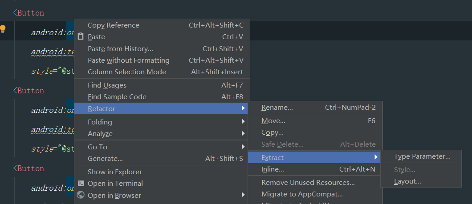Choose Rename in Refactor submenu
The height and width of the screenshot is (204, 472).
point(277,108)
